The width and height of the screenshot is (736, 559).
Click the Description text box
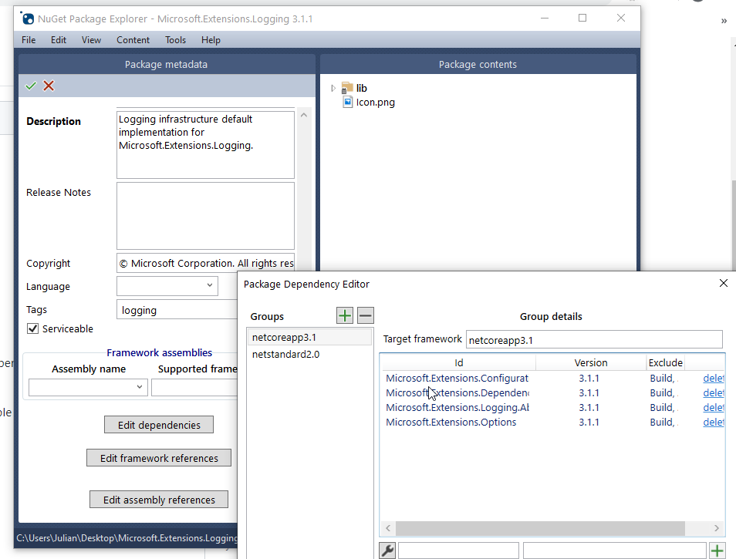[205, 144]
